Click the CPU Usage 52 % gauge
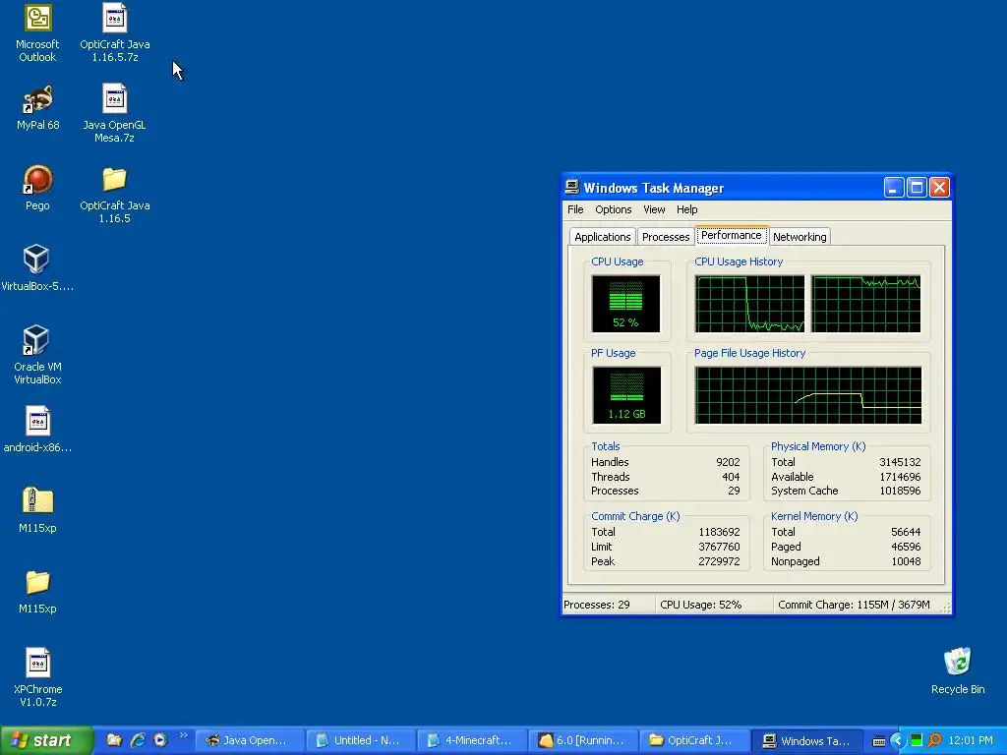This screenshot has width=1007, height=755. (625, 304)
